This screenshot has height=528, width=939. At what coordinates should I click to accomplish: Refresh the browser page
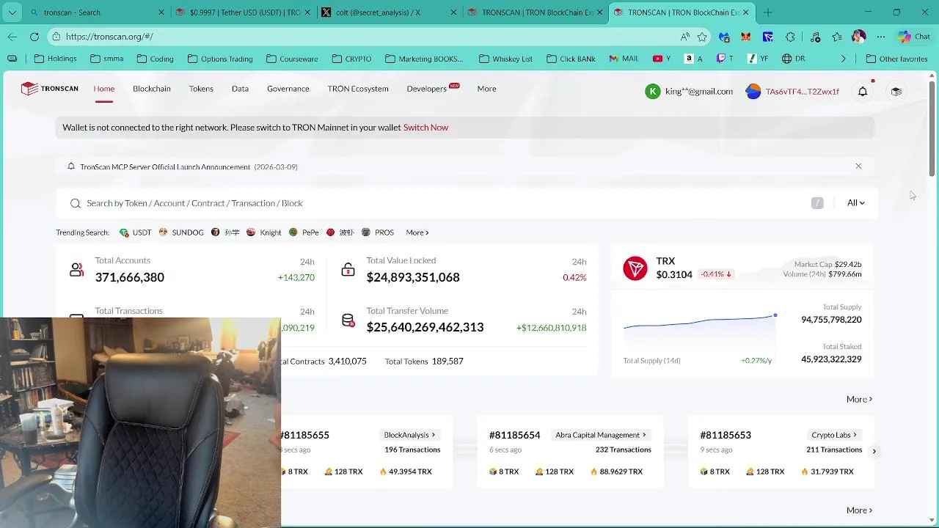[x=34, y=37]
